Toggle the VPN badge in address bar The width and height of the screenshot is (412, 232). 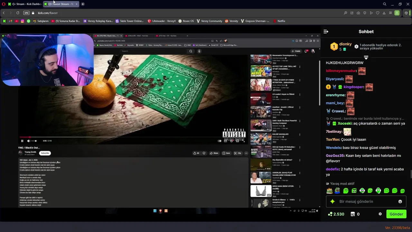click(x=26, y=13)
